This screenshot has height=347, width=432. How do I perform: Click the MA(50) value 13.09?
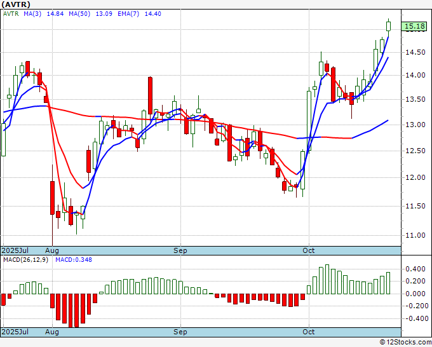pyautogui.click(x=104, y=14)
